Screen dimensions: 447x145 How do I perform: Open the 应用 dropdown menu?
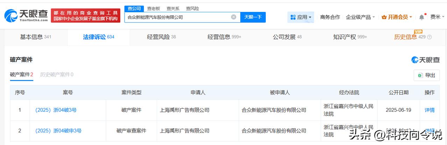[x=301, y=17]
